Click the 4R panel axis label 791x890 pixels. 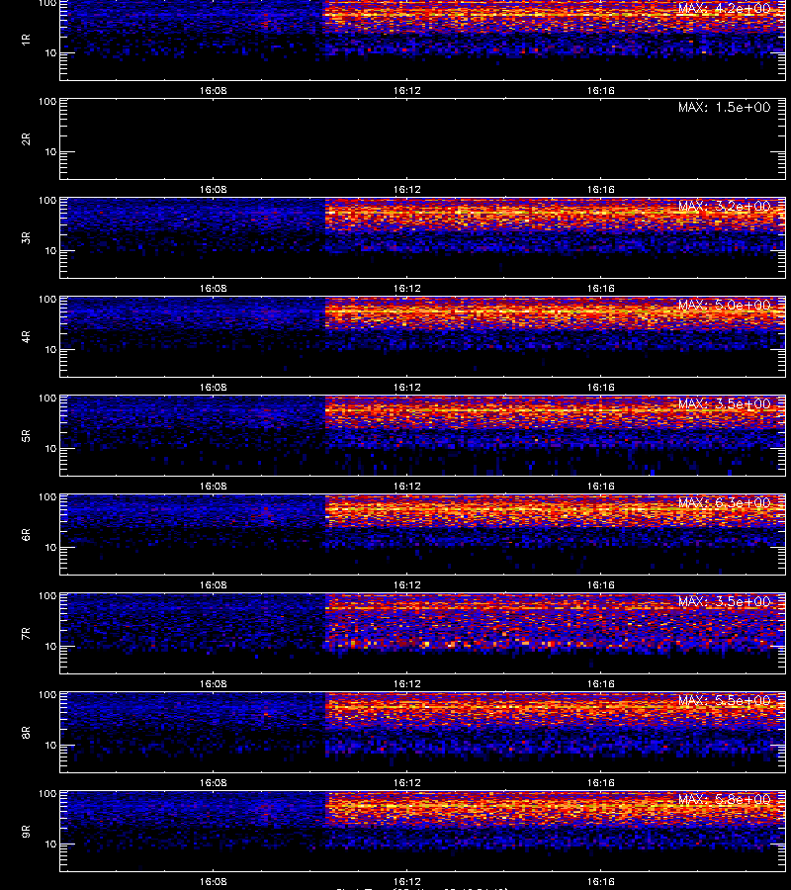point(26,336)
